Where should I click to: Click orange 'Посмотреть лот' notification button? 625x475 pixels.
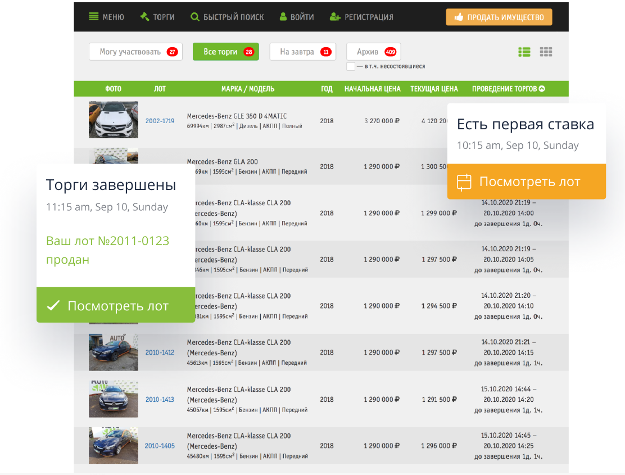pos(527,182)
